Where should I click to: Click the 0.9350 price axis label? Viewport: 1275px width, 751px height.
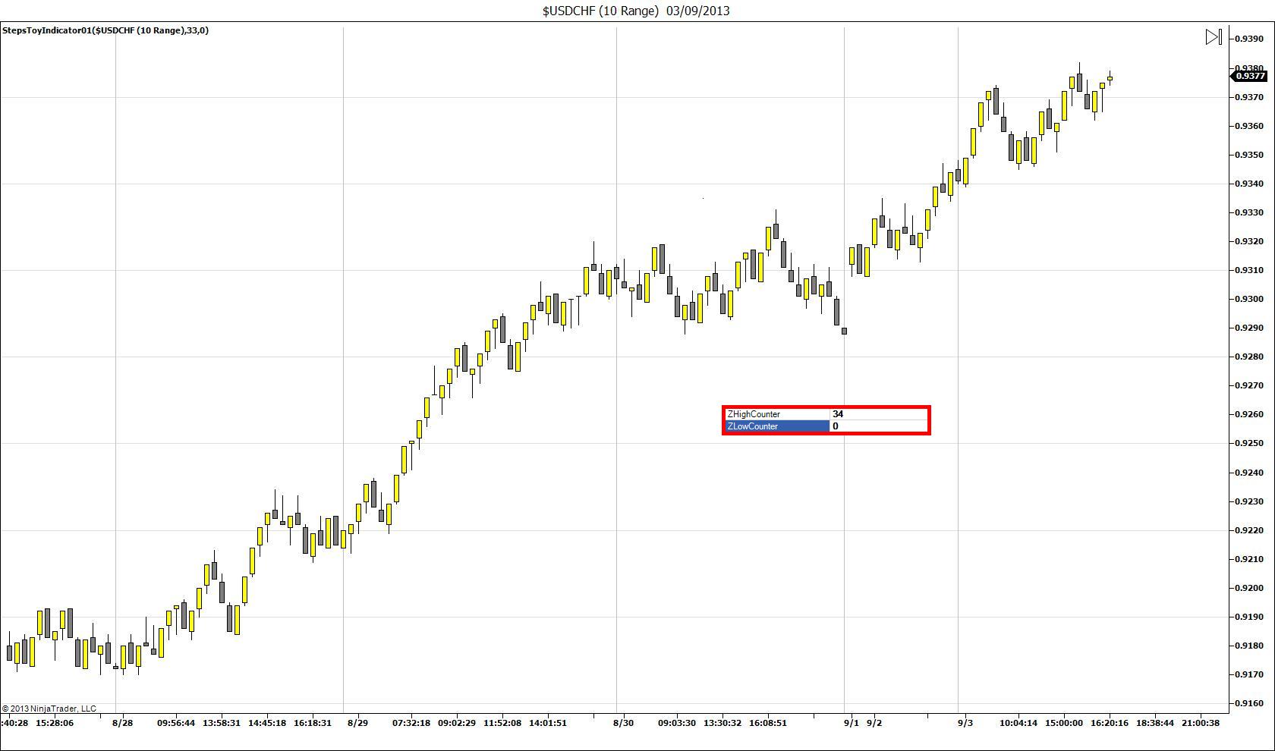[1249, 155]
